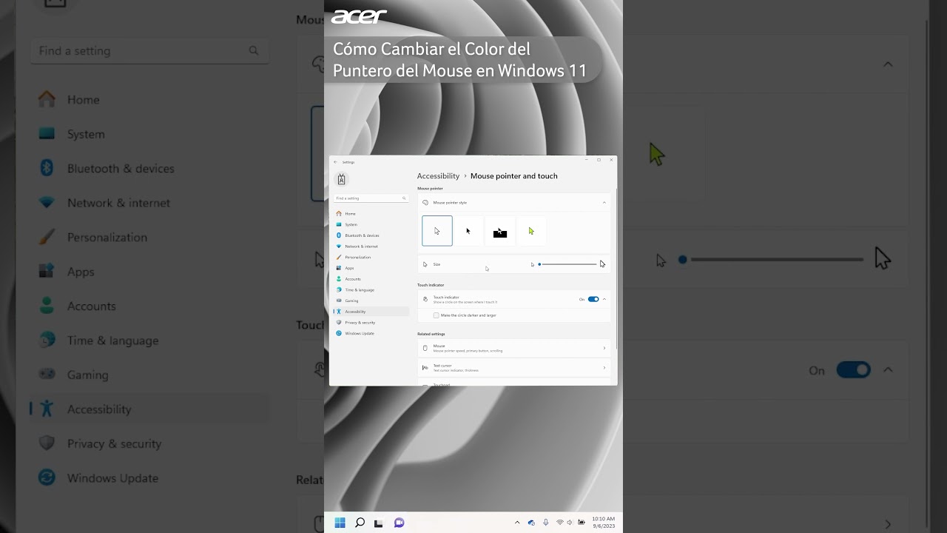Viewport: 947px width, 533px height.
Task: Open the Windows Start menu
Action: (x=340, y=523)
